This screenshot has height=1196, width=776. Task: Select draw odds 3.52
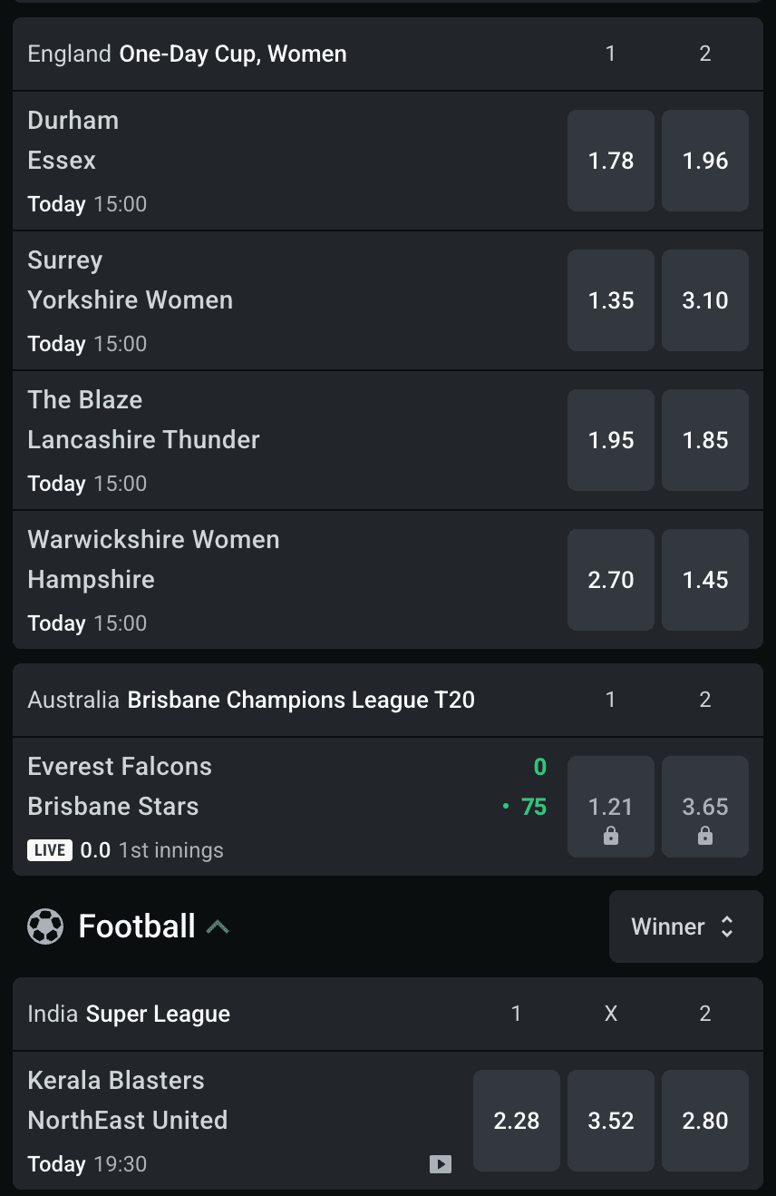pos(610,1121)
